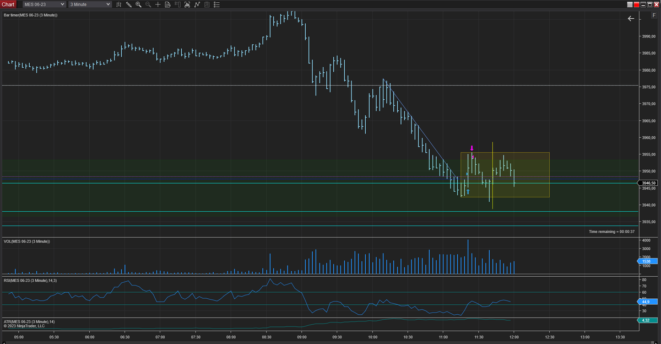Click the magenta down arrow marker
This screenshot has width=661, height=344.
point(472,148)
